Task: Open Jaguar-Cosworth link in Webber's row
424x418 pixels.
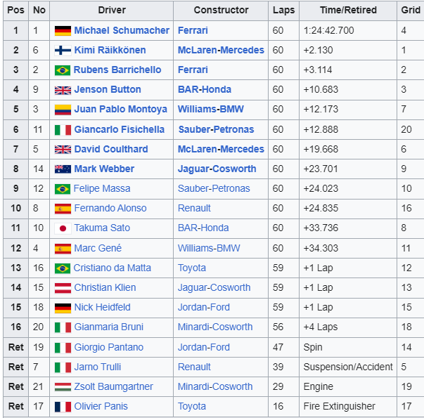Action: point(217,169)
